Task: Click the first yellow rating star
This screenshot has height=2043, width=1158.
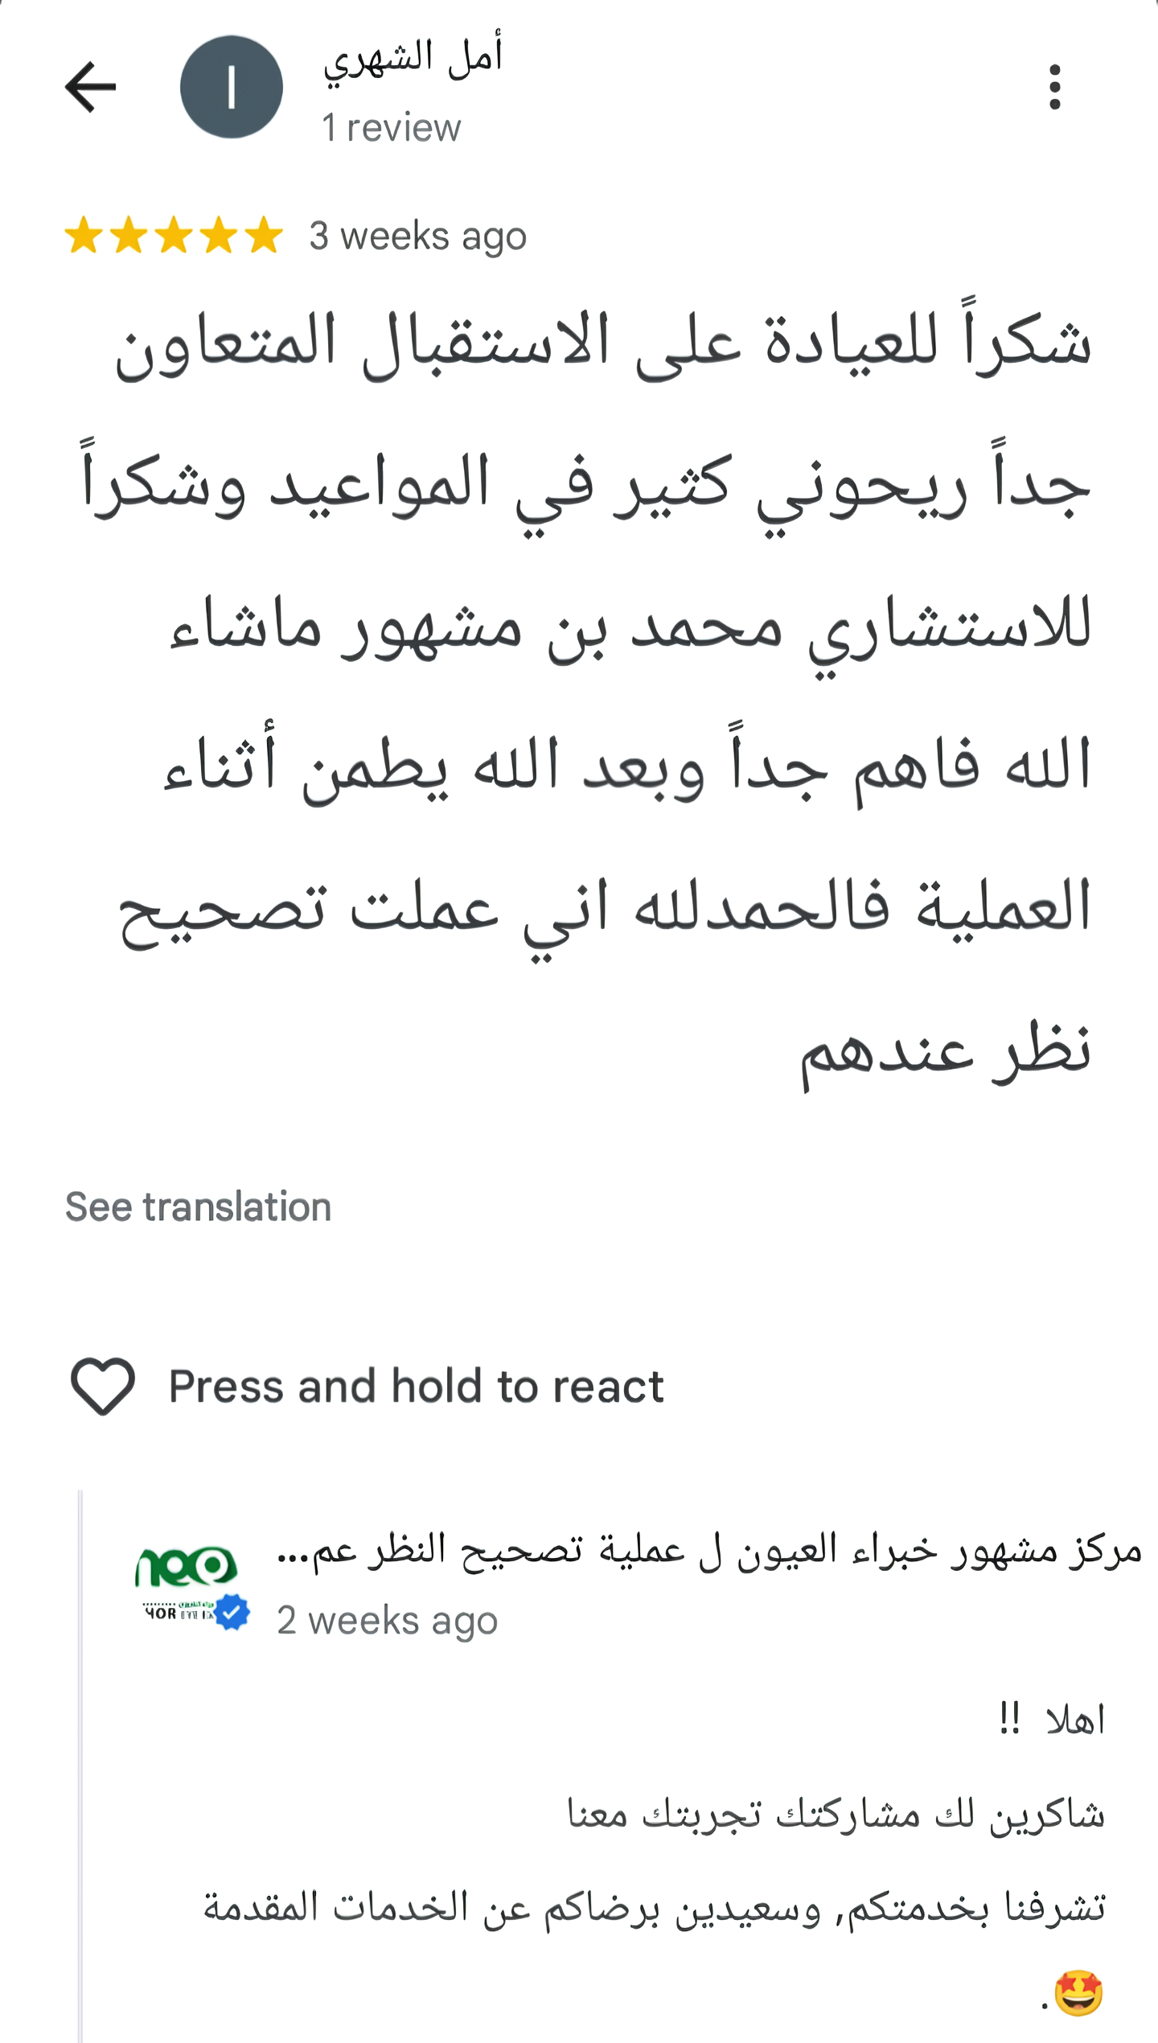Action: [84, 236]
